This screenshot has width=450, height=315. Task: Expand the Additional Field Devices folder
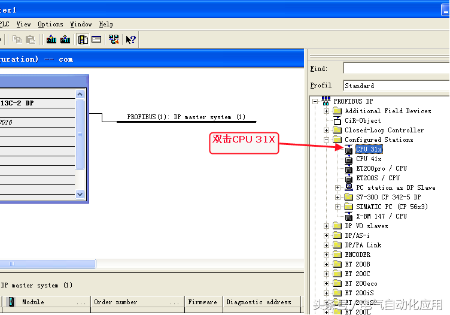pos(326,111)
